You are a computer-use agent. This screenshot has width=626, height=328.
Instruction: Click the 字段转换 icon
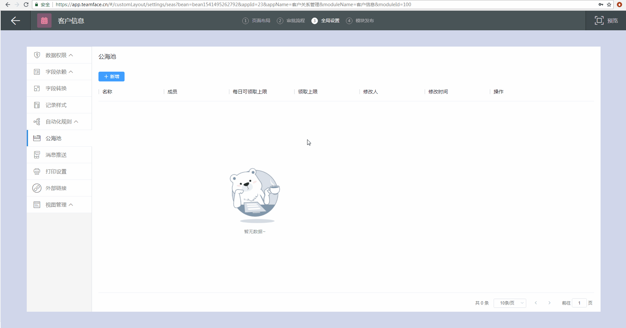[x=37, y=88]
